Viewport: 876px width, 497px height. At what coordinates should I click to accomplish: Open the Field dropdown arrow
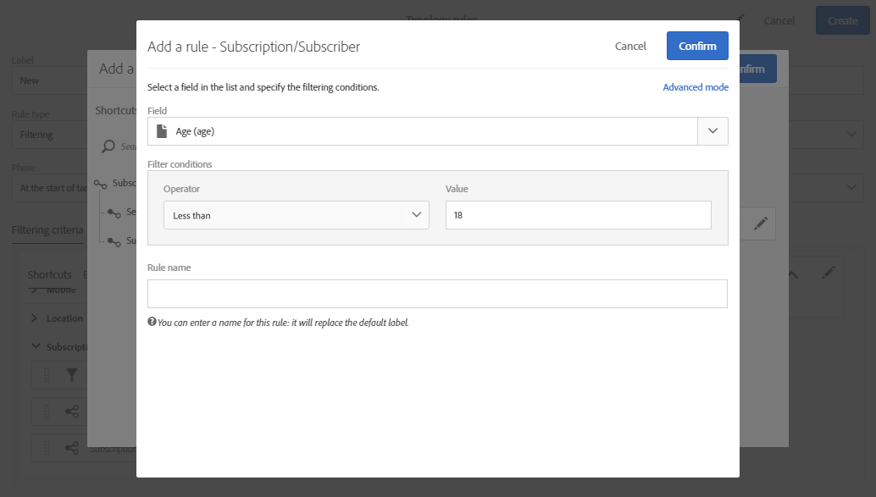(712, 131)
